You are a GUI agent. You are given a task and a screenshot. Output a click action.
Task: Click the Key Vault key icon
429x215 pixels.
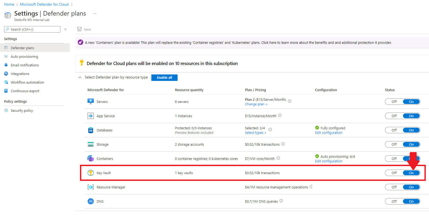click(x=91, y=173)
